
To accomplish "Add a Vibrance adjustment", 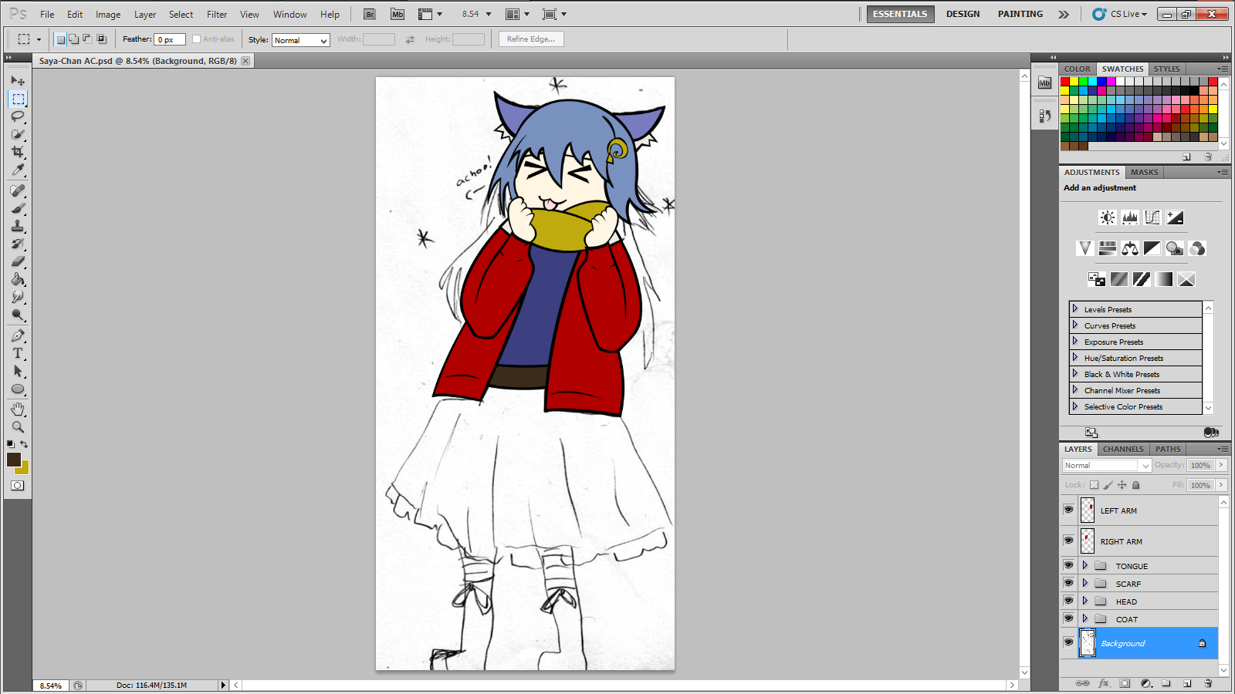I will 1085,248.
